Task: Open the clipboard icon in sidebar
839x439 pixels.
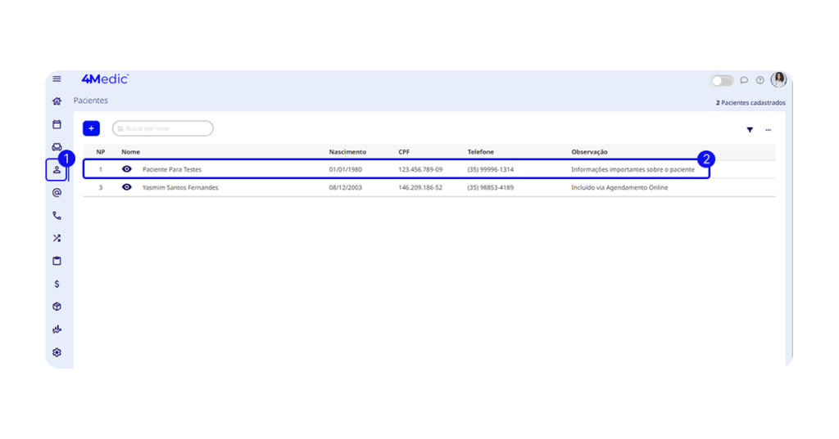Action: point(57,262)
